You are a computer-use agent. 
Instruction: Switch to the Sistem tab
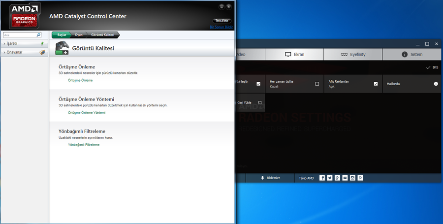point(412,55)
